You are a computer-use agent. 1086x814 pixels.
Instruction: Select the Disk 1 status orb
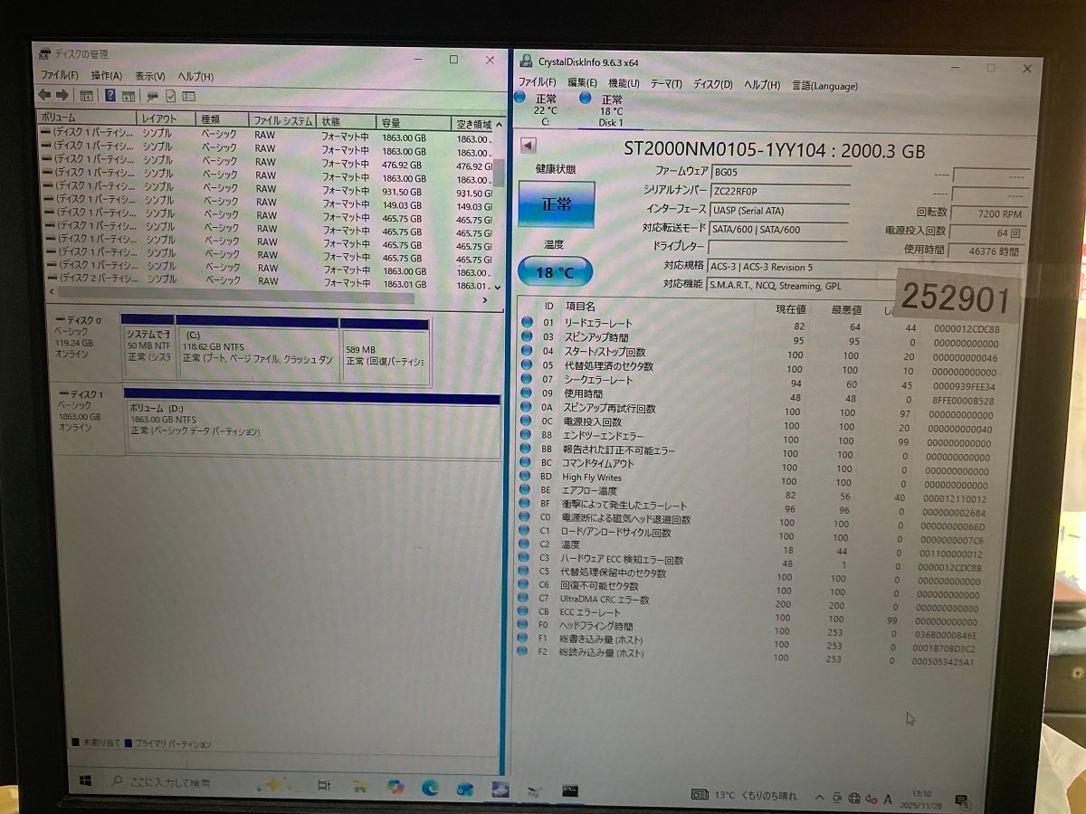pos(585,99)
